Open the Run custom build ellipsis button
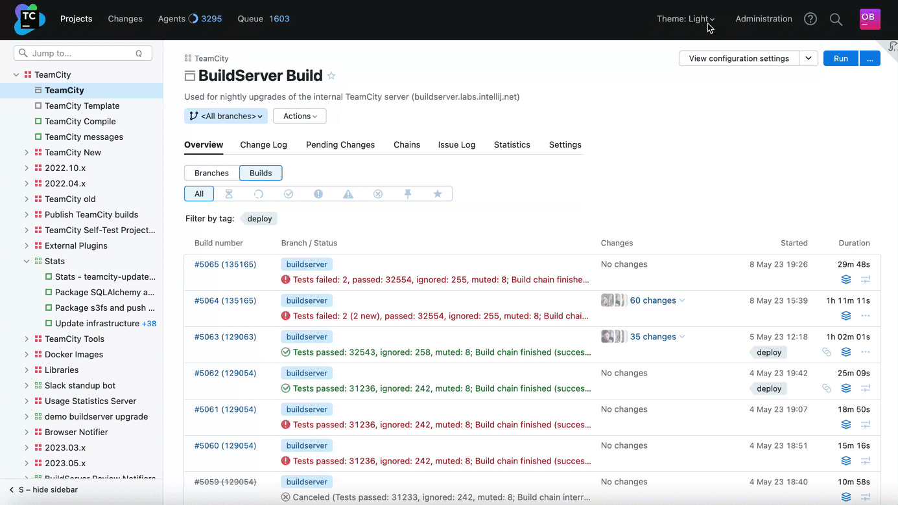Viewport: 898px width, 505px height. [x=870, y=58]
